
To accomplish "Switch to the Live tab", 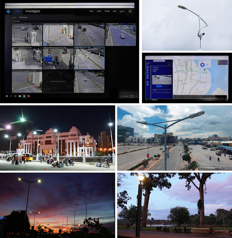I will (x=17, y=11).
